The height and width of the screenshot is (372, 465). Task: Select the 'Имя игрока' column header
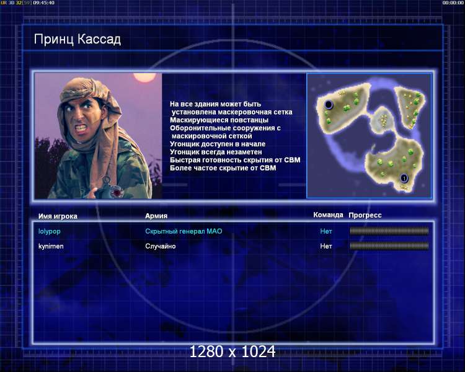58,216
